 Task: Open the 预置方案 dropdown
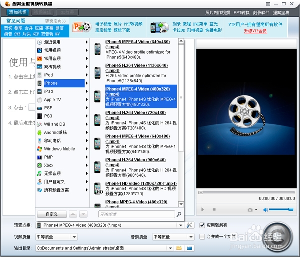tap(181, 225)
